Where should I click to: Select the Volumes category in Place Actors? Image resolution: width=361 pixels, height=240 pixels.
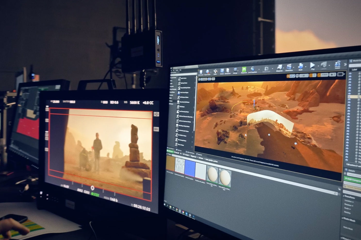tap(171, 101)
